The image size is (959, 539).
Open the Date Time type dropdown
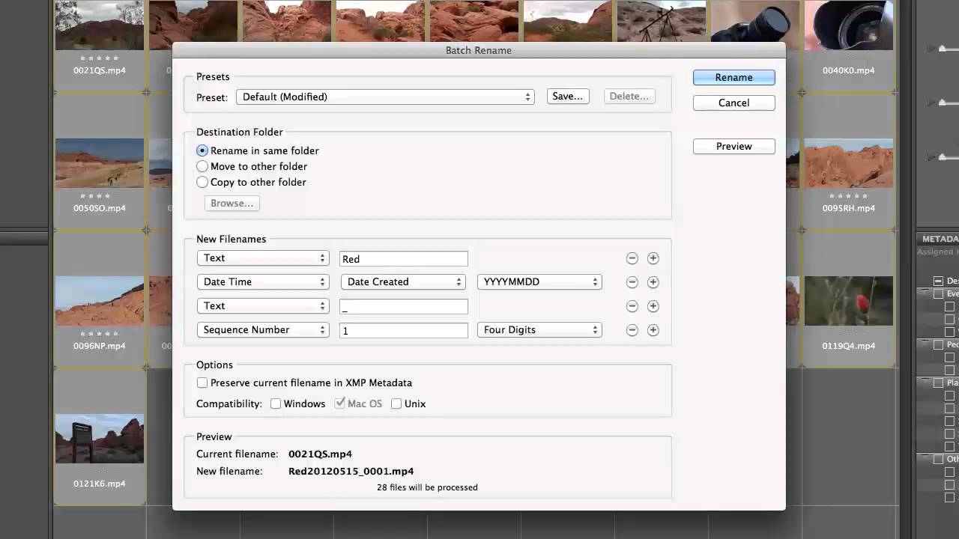263,282
